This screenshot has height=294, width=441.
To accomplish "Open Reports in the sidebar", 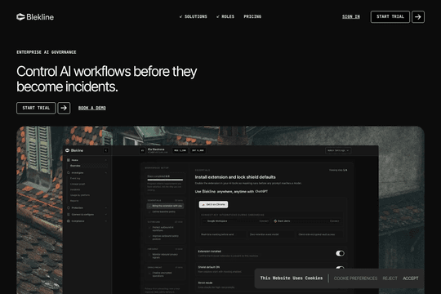I will pyautogui.click(x=74, y=201).
